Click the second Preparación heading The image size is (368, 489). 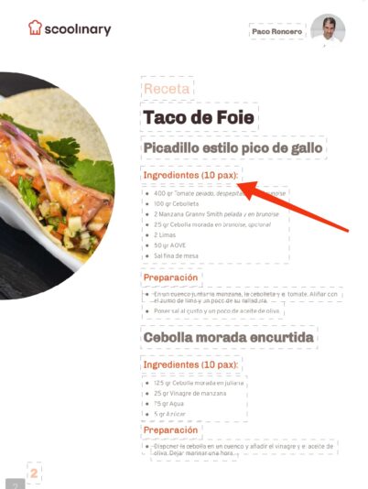tap(170, 429)
